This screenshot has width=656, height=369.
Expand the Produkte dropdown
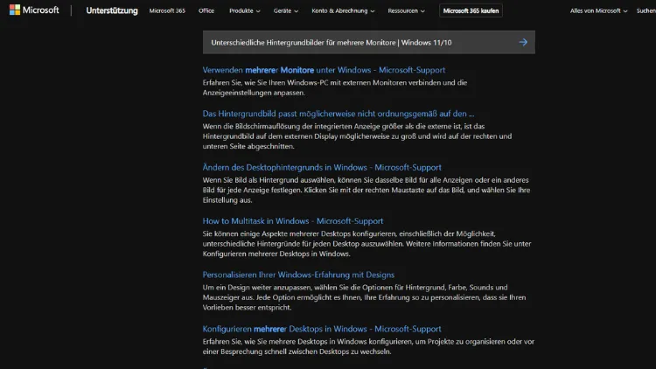(244, 10)
